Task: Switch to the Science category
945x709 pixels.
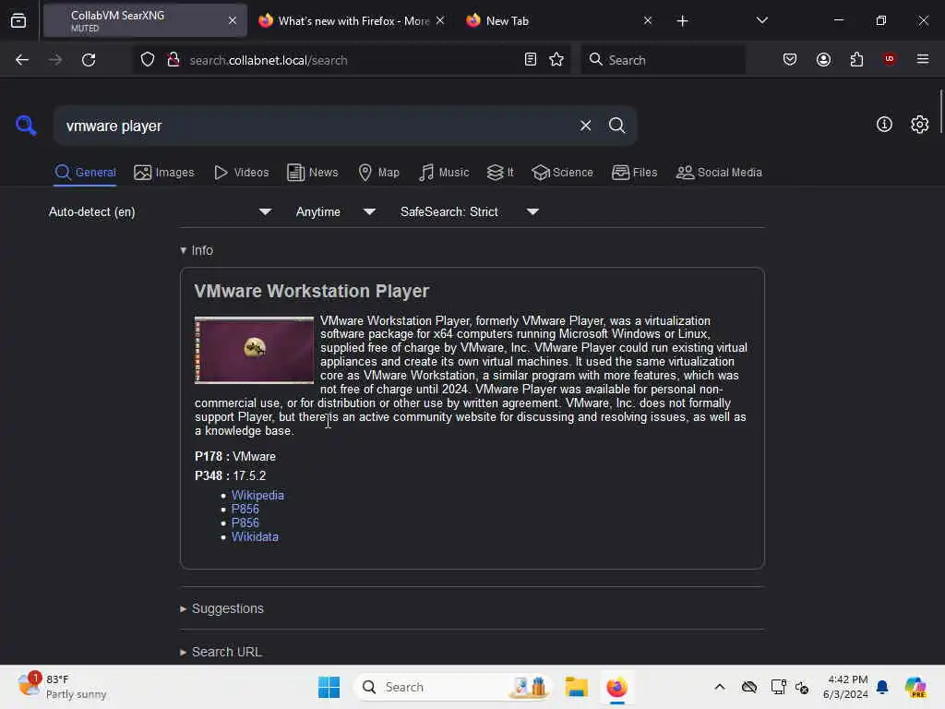Action: [x=562, y=173]
